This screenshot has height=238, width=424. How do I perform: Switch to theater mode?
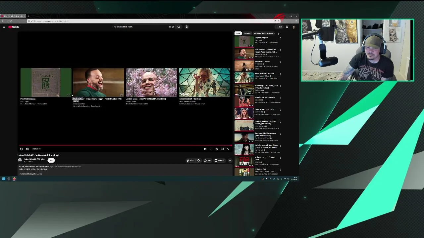pos(222,149)
